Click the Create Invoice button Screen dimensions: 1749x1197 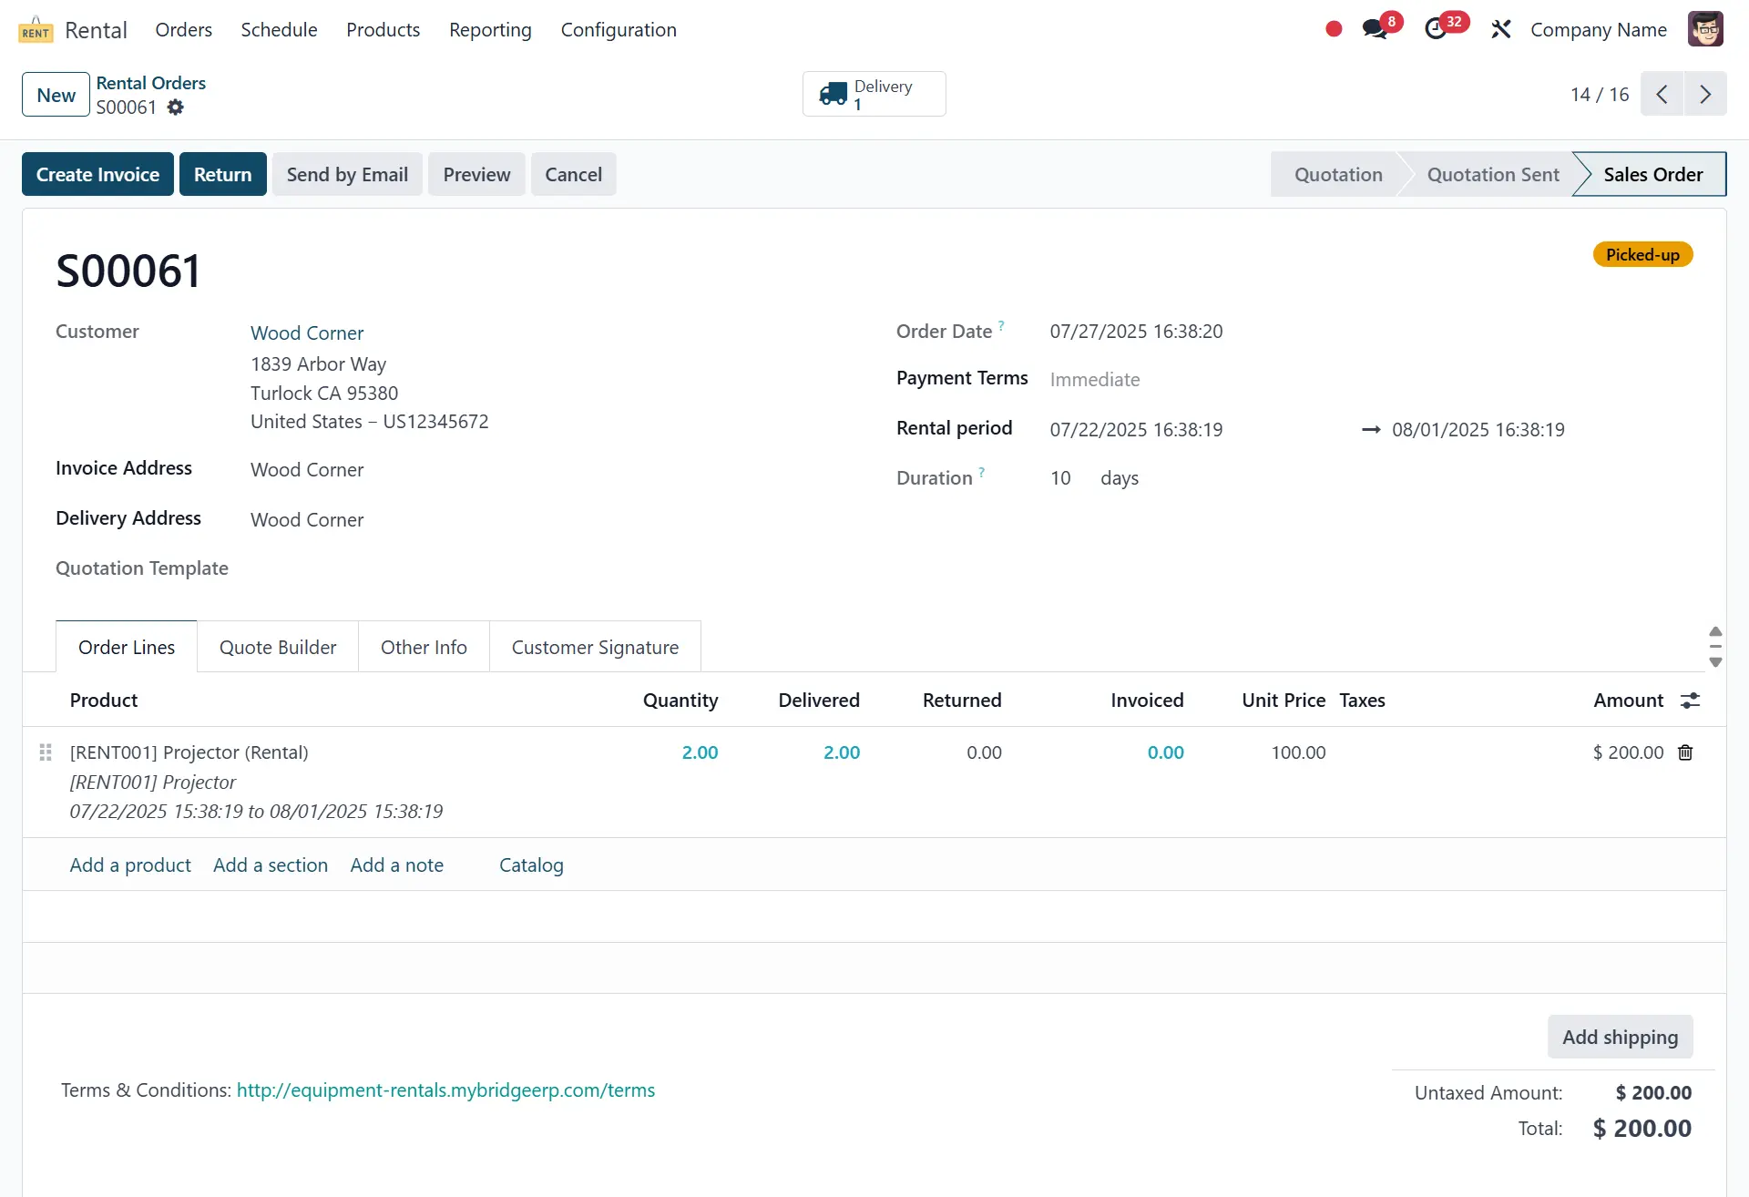97,174
